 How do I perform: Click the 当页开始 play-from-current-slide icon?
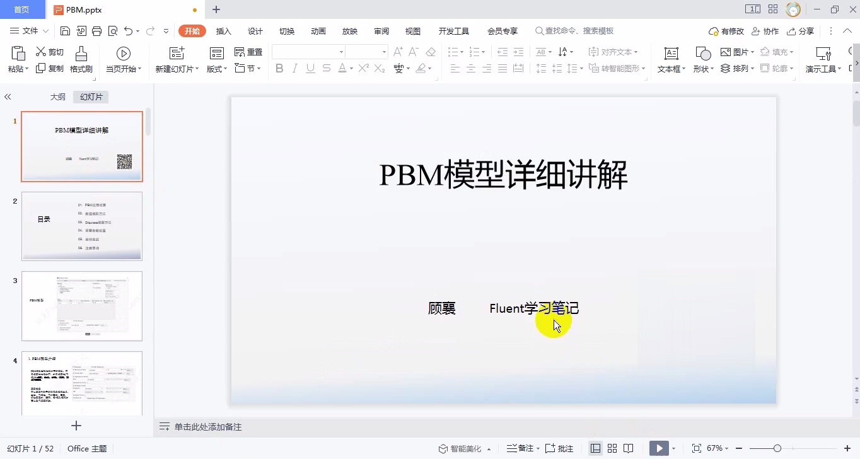123,54
